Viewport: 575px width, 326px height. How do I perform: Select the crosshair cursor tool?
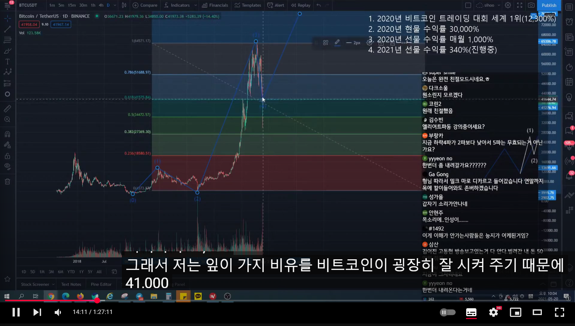[7, 18]
